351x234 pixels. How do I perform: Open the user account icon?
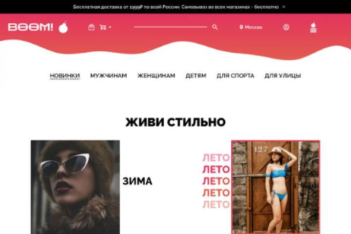pyautogui.click(x=286, y=27)
